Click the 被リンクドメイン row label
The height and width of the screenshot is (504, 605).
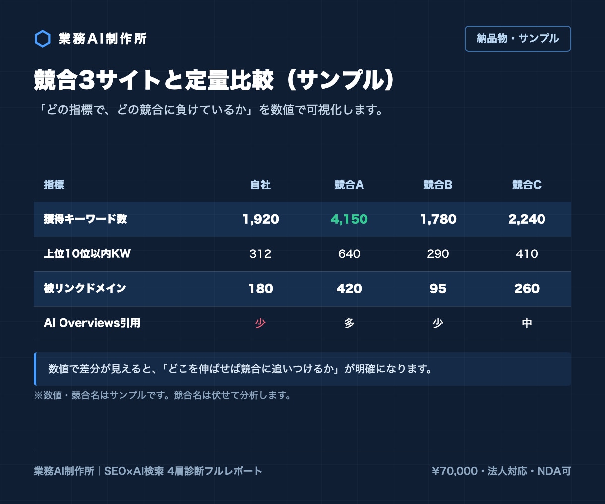tap(85, 289)
